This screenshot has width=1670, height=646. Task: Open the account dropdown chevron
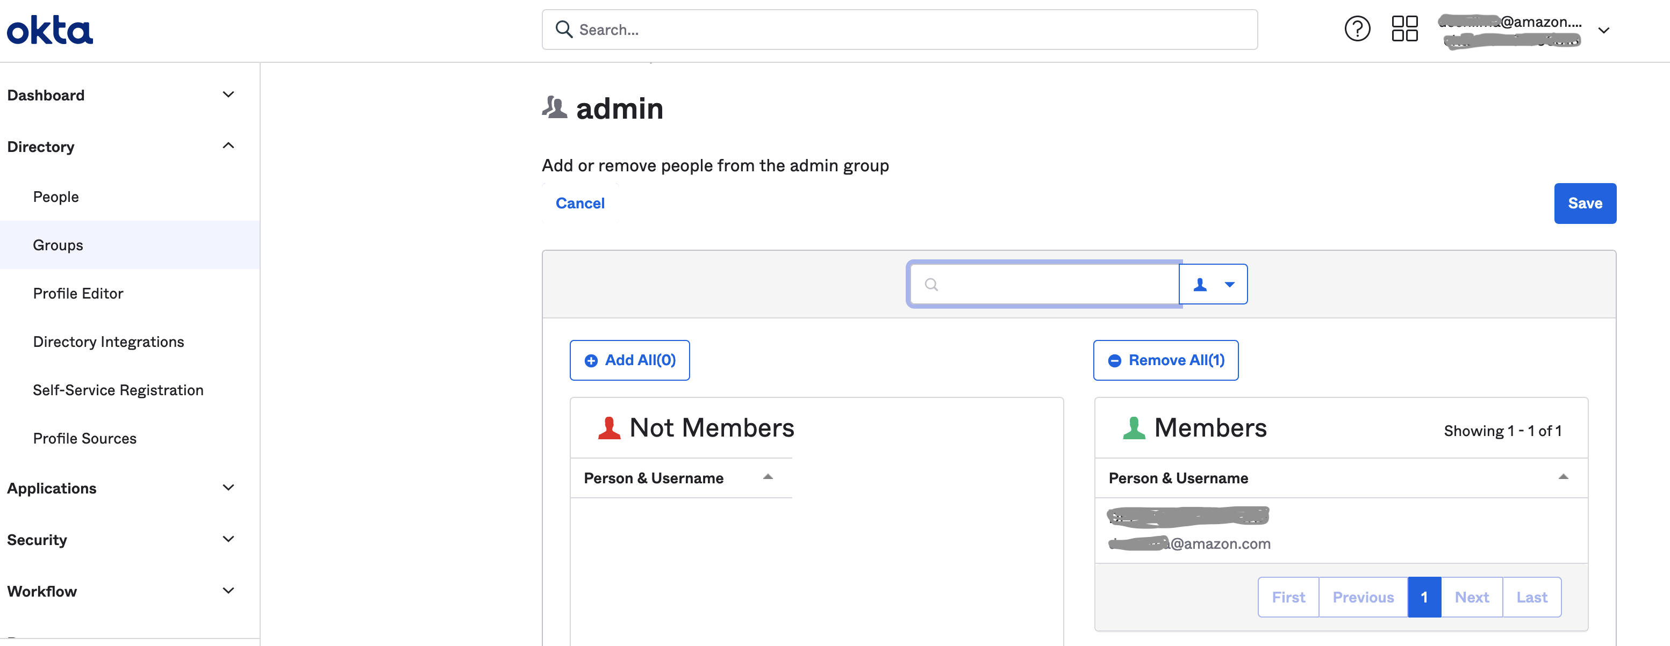click(x=1603, y=31)
